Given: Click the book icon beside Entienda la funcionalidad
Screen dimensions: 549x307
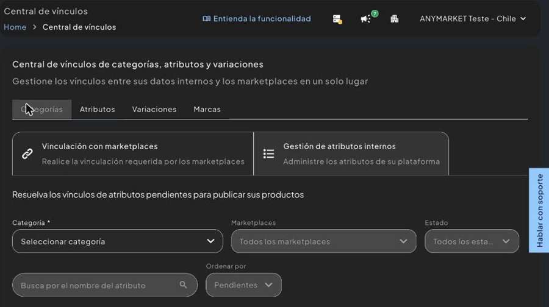Looking at the screenshot, I should (x=207, y=18).
